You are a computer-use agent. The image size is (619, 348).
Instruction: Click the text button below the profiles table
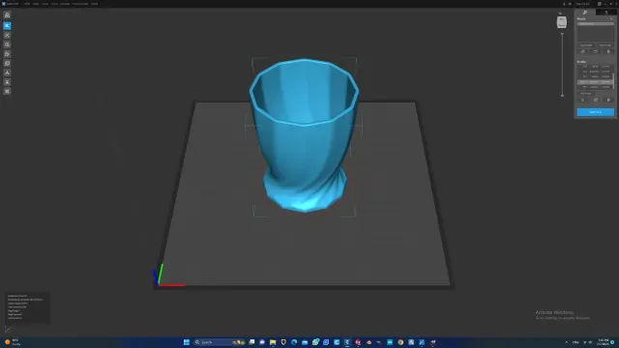586,94
